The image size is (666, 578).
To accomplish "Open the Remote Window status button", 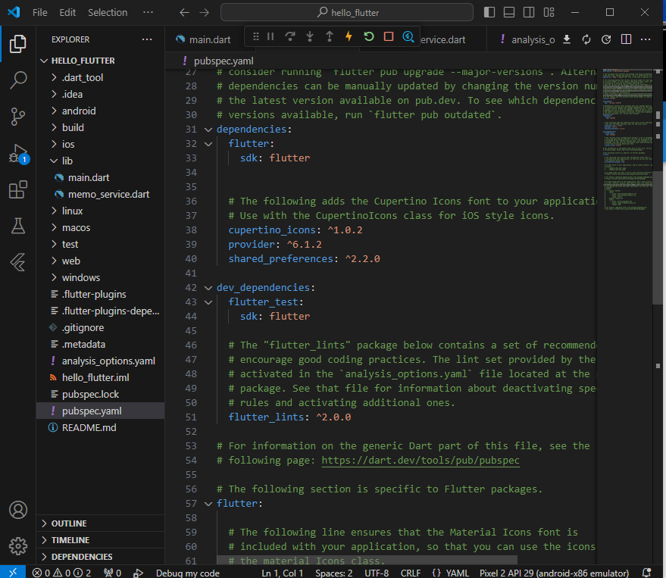I will tap(13, 572).
